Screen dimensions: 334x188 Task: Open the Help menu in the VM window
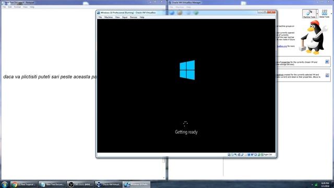tap(142, 17)
